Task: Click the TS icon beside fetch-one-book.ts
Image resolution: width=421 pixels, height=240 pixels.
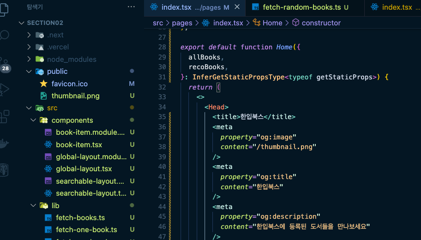Action: tap(48, 230)
